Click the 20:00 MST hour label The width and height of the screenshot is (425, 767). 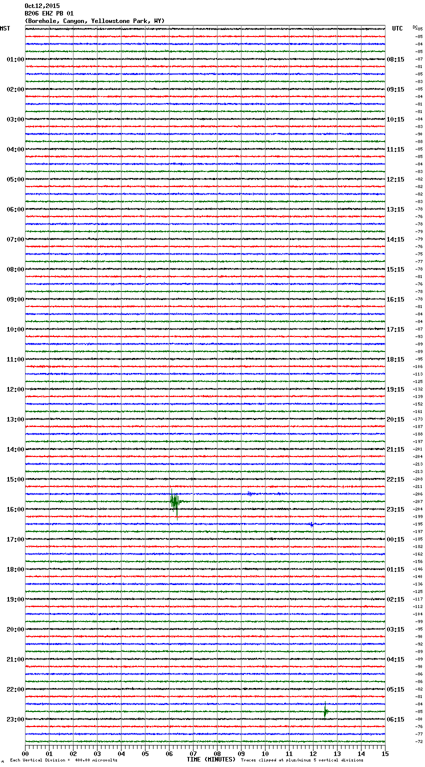tap(15, 629)
